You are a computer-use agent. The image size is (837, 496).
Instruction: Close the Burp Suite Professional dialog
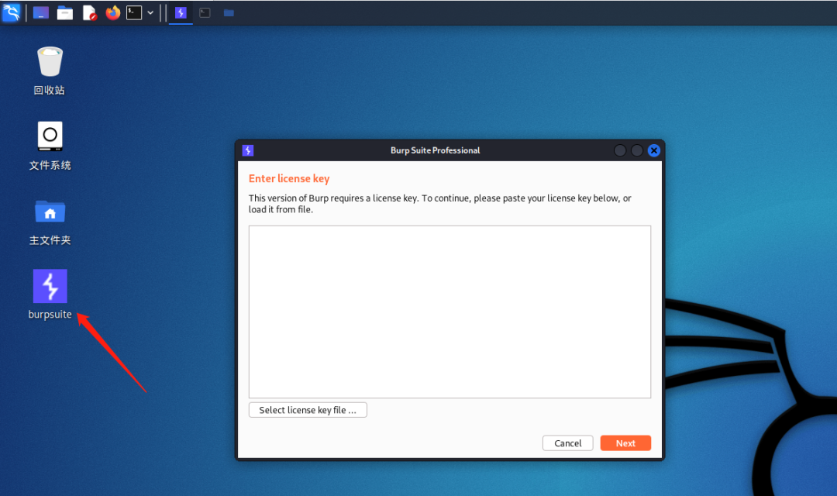(x=654, y=150)
